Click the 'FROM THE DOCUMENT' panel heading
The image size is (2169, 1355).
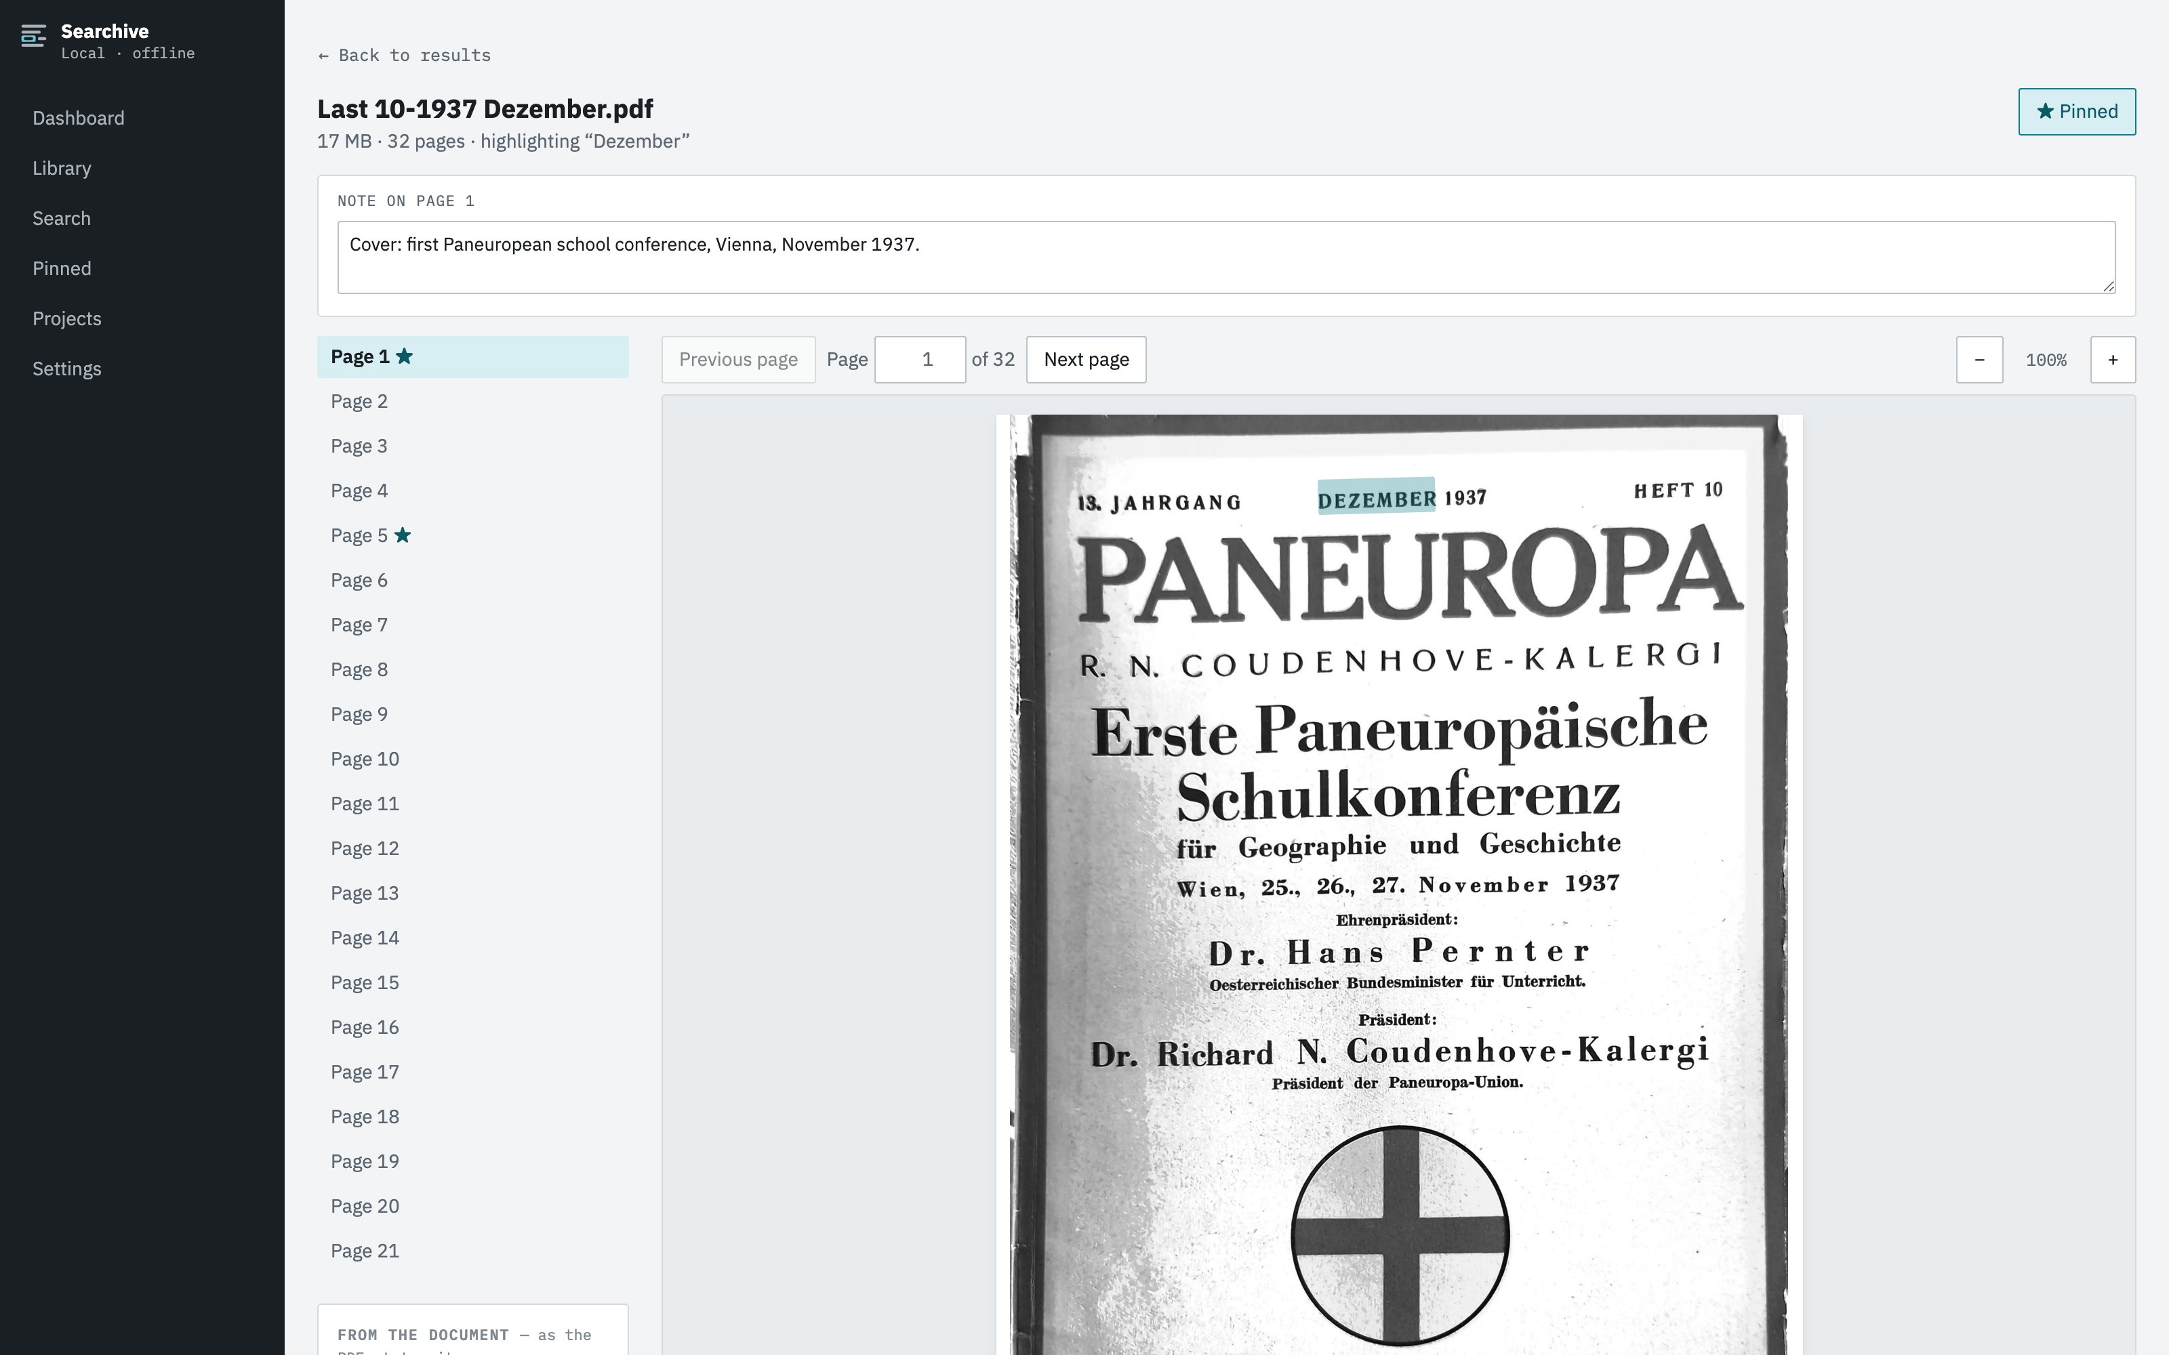point(423,1335)
